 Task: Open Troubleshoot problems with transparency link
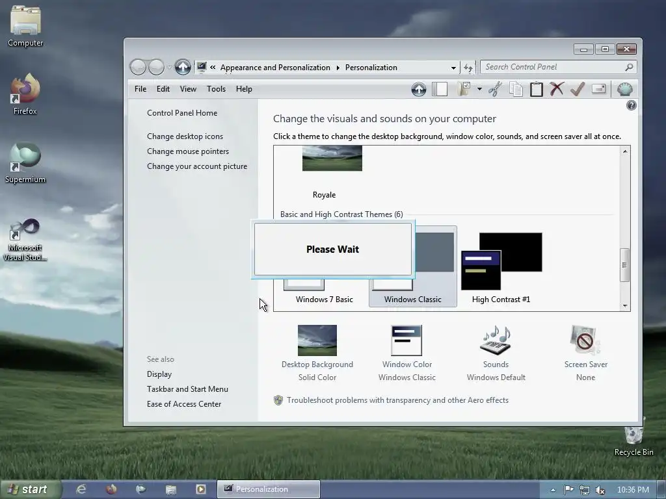(397, 400)
